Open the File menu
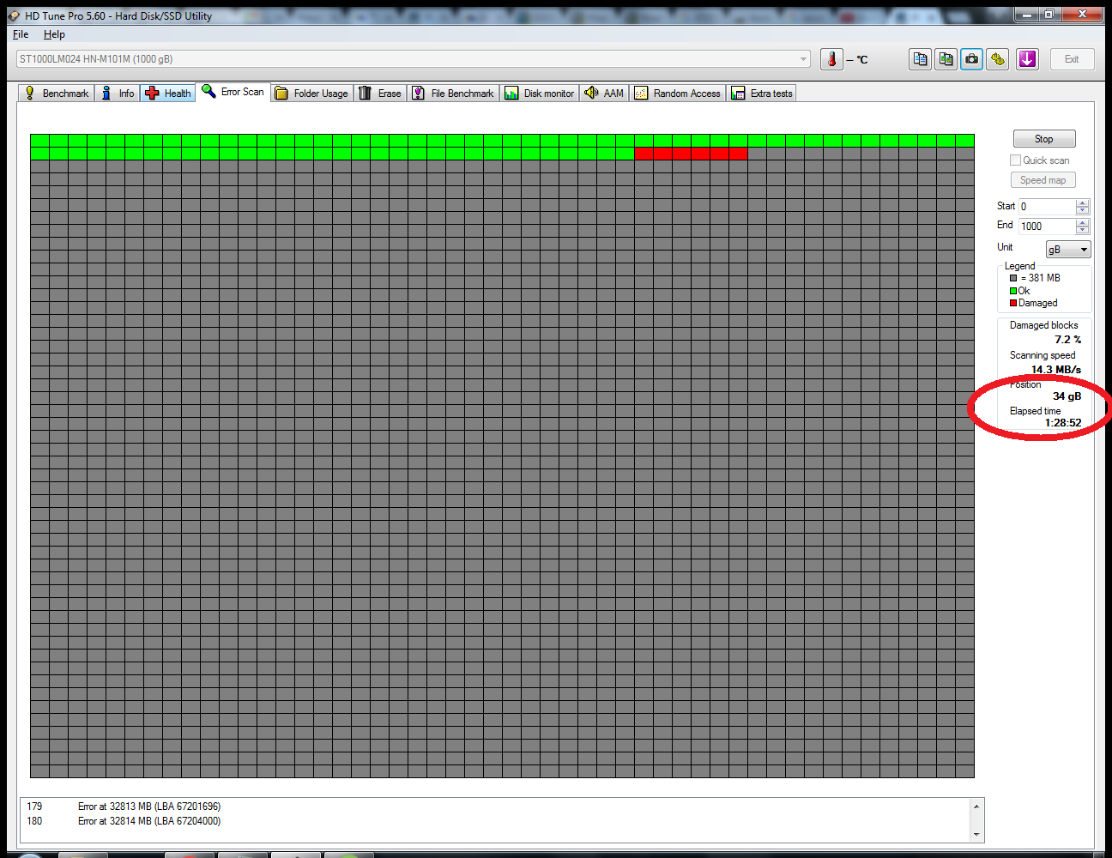Screen dimensions: 1112x858 (x=21, y=34)
